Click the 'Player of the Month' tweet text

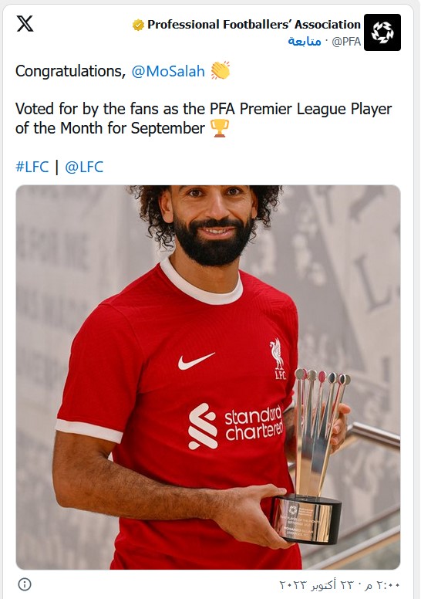pyautogui.click(x=204, y=118)
